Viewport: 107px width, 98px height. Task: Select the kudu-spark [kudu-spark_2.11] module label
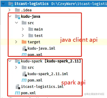[x=51, y=61]
